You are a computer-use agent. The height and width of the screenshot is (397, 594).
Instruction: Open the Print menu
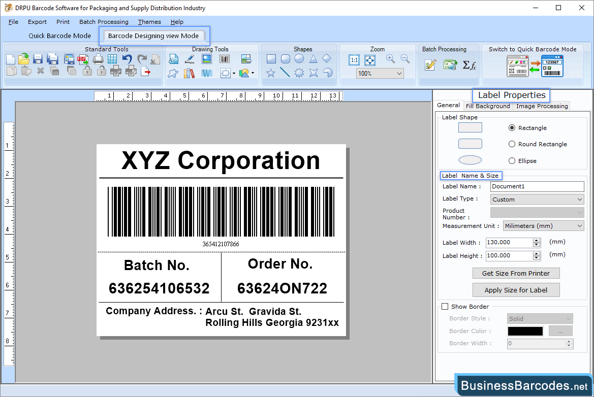point(63,22)
